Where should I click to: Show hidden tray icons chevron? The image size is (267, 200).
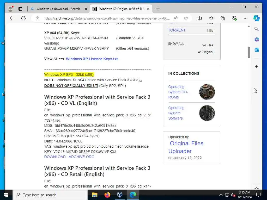[221, 195]
